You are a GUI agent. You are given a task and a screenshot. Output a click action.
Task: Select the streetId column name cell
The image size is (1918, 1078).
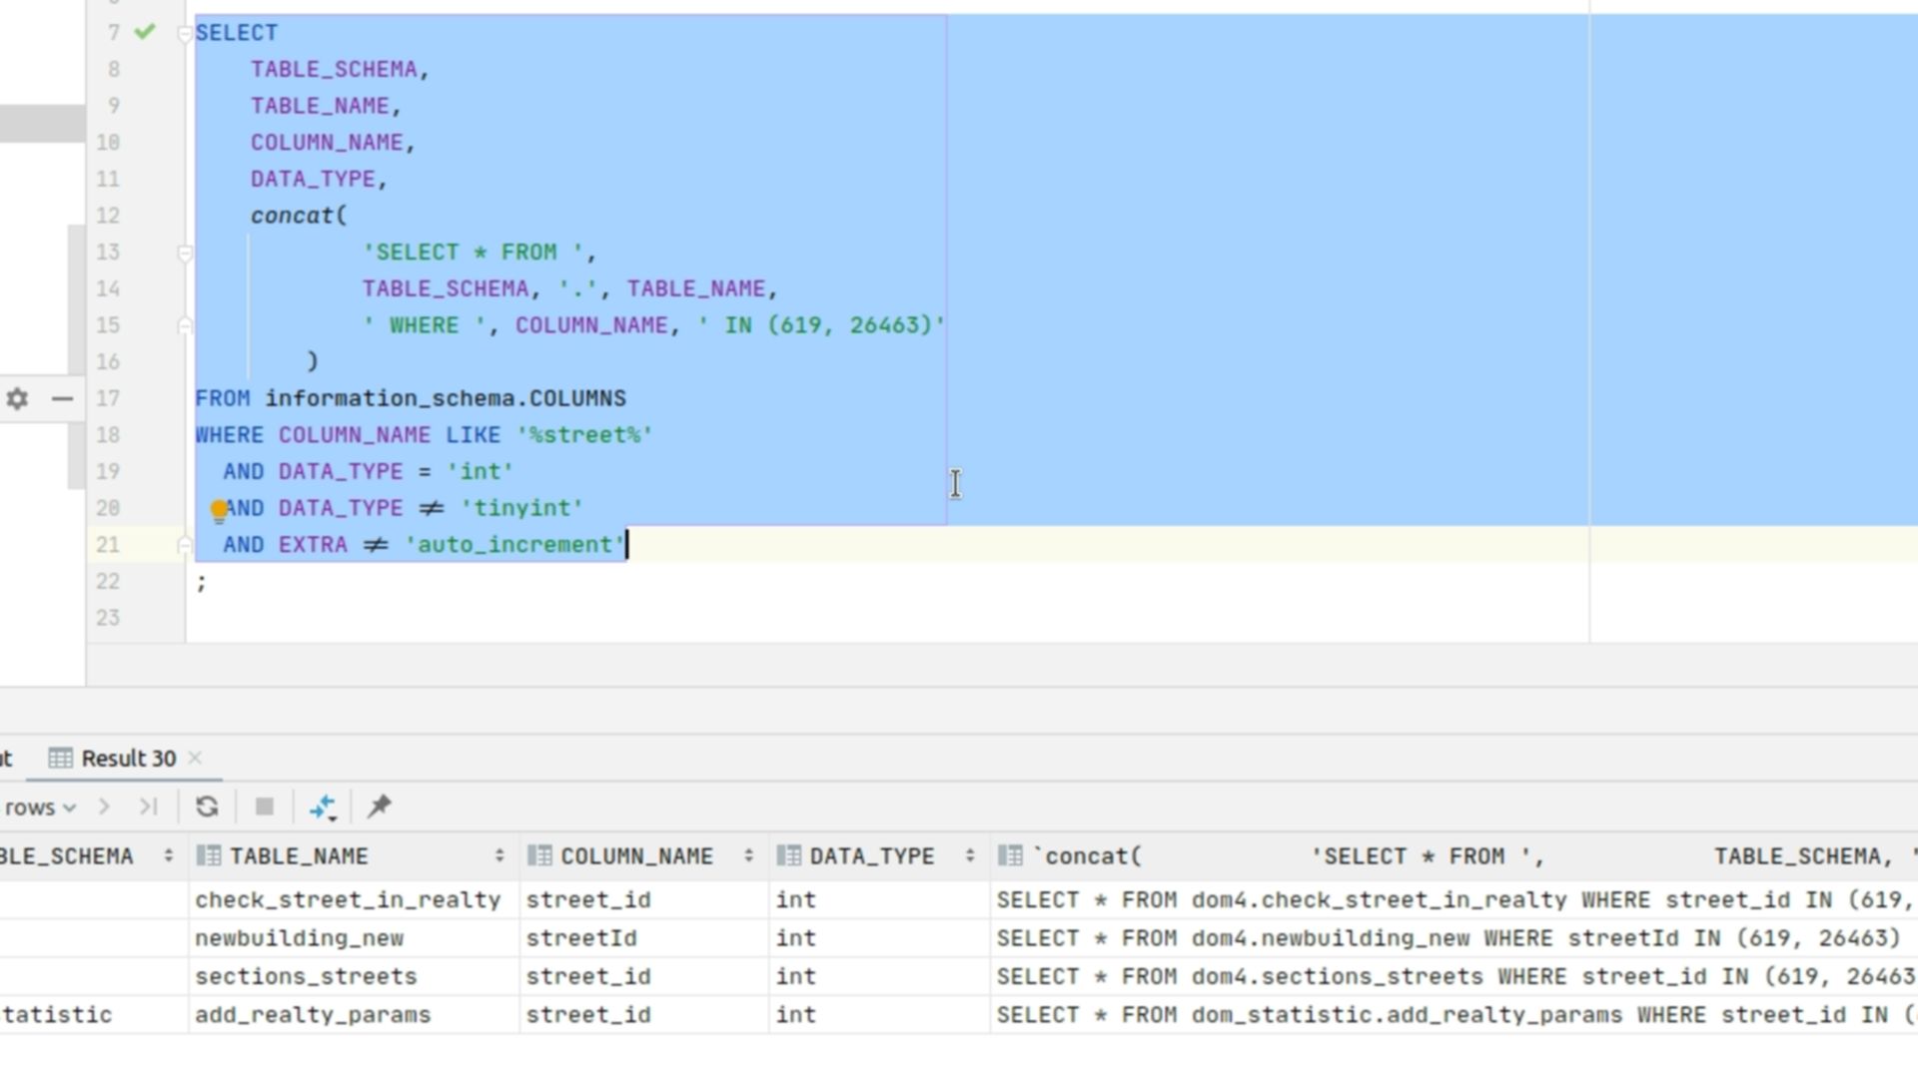coord(643,938)
